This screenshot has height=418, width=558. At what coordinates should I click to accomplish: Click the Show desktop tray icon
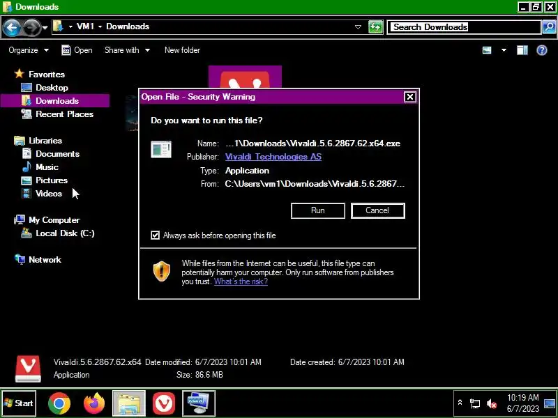click(x=550, y=403)
